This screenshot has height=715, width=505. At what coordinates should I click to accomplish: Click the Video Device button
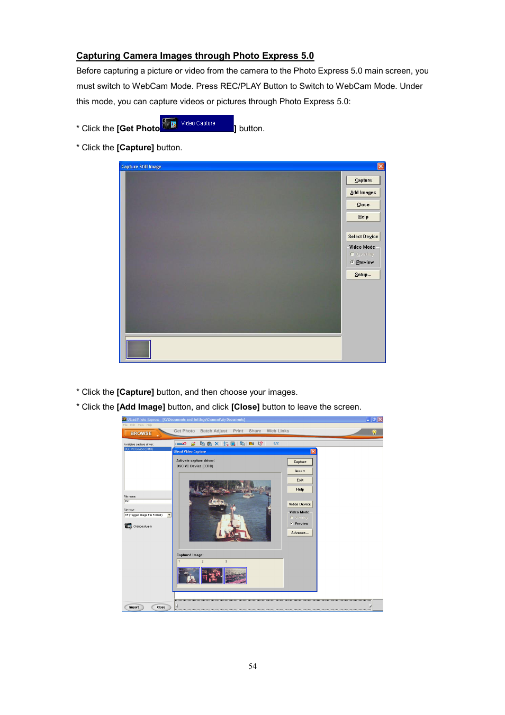(300, 504)
